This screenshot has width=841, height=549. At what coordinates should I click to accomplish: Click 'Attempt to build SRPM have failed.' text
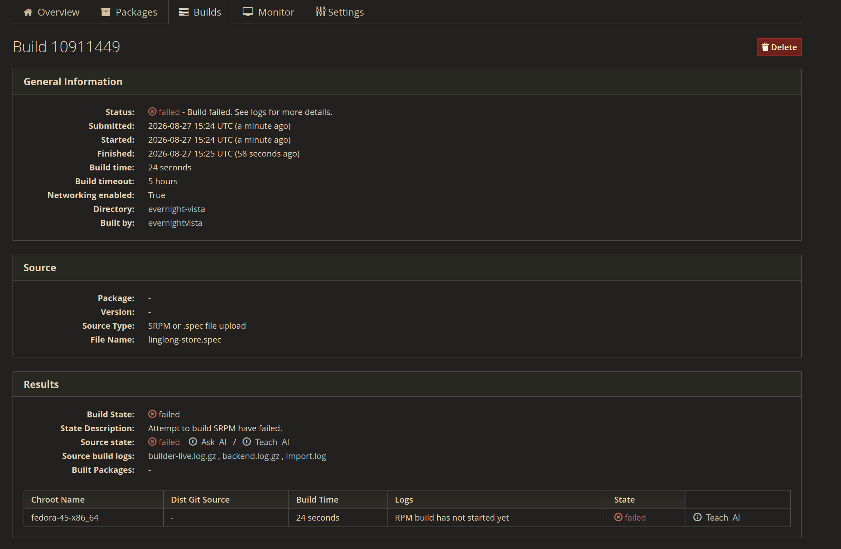tap(215, 428)
